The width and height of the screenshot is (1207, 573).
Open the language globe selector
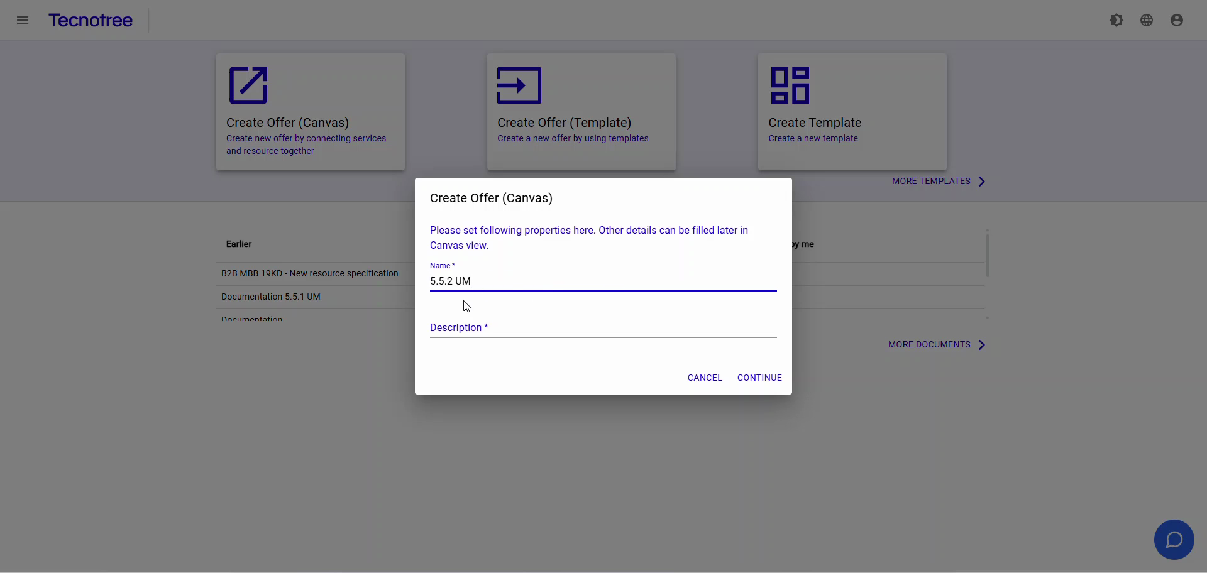coord(1147,19)
